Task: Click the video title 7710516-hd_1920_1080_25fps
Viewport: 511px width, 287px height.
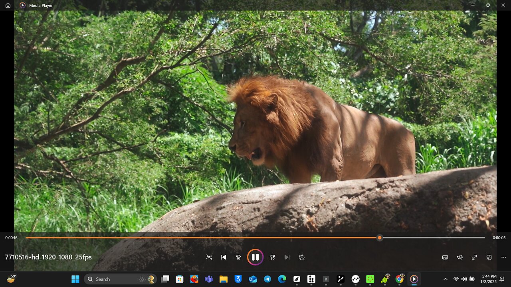Action: tap(48, 257)
